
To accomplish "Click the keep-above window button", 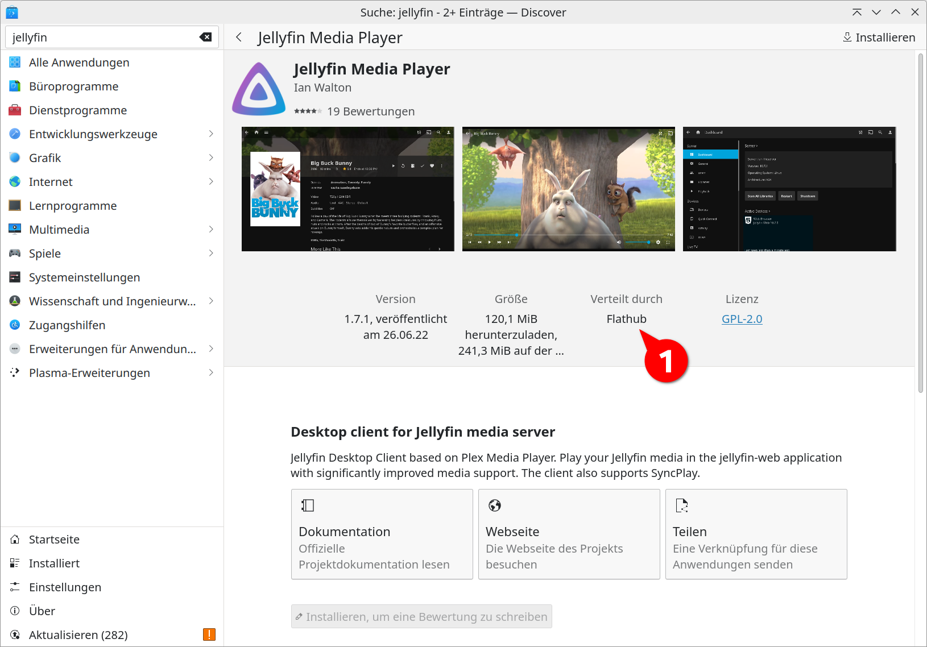I will click(x=857, y=12).
